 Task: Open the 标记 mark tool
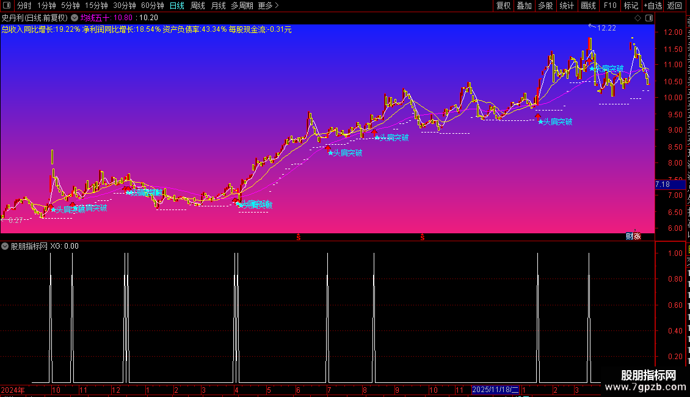click(631, 5)
